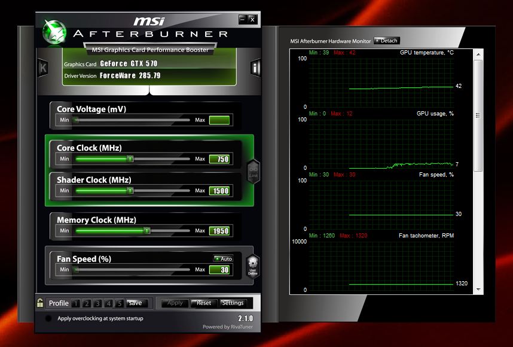Toggle the Auto fan speed button
513x347 pixels.
point(224,258)
